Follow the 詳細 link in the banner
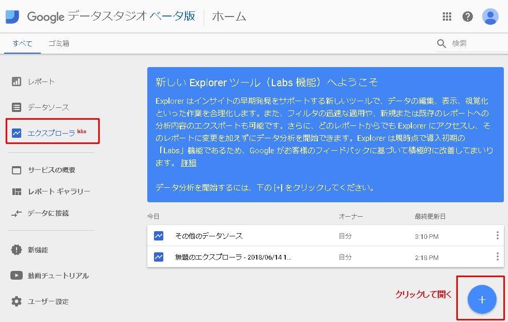Image resolution: width=508 pixels, height=322 pixels. tap(189, 163)
